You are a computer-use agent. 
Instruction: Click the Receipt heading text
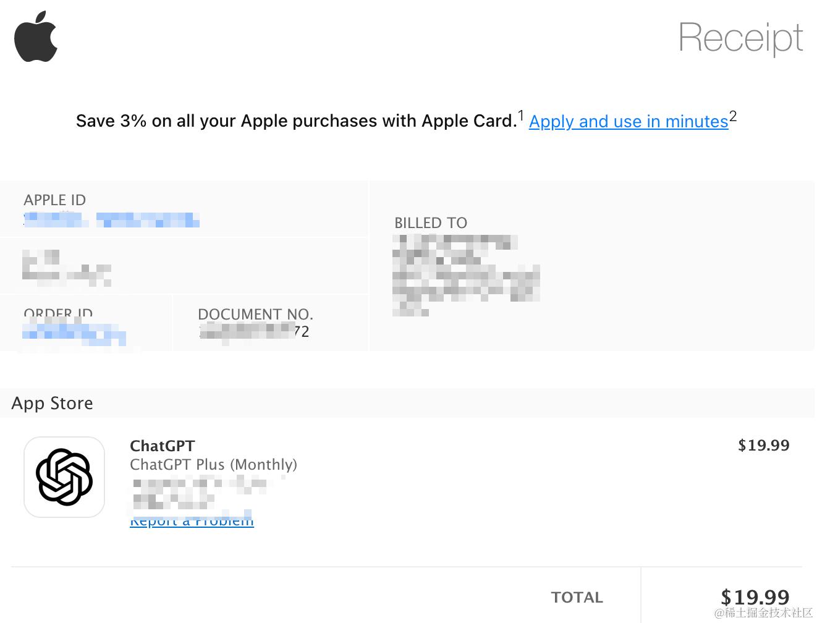click(740, 38)
